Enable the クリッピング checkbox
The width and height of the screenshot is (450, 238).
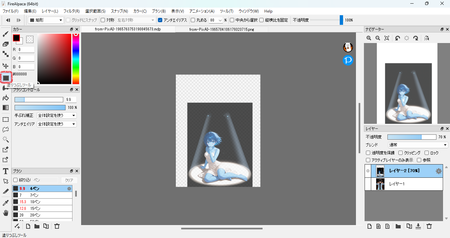tap(401, 153)
